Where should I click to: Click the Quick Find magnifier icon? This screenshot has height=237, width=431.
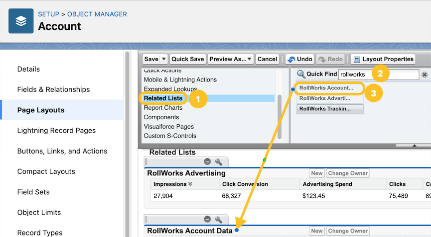tap(301, 74)
